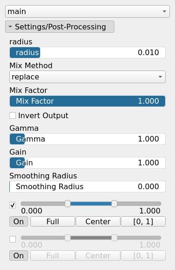Click the Gamma slider field
This screenshot has width=175, height=270.
(x=87, y=139)
